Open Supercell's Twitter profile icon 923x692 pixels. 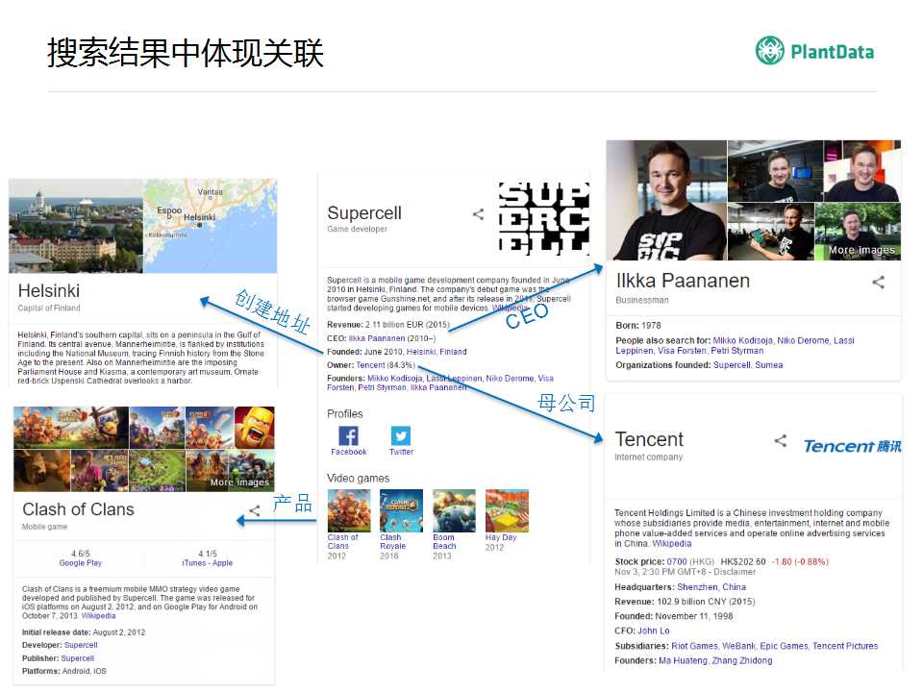401,436
